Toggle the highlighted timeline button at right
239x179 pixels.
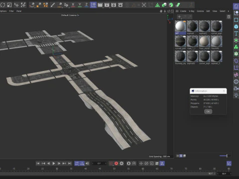point(162,164)
